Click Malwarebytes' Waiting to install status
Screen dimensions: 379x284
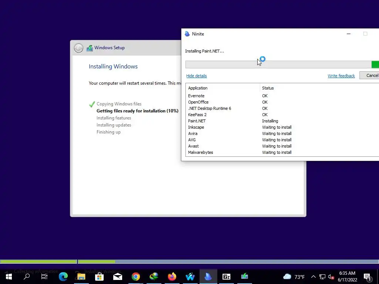pos(277,152)
